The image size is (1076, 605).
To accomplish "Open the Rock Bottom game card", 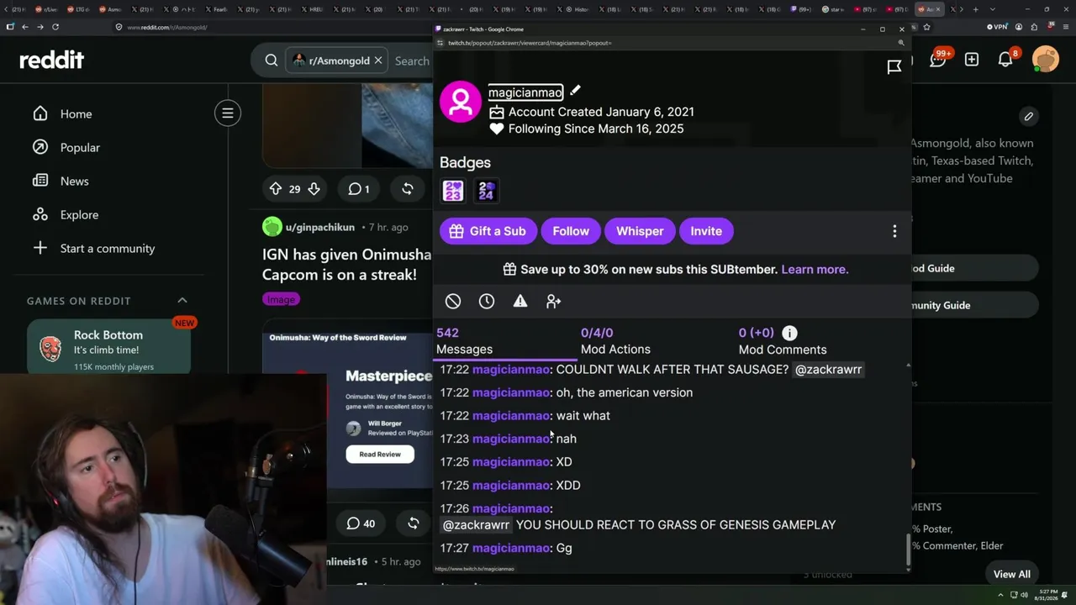I will pos(108,349).
